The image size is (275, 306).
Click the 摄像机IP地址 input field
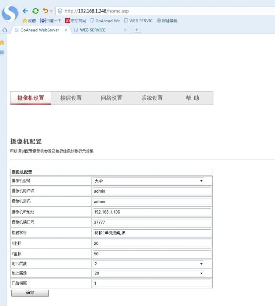152,212
